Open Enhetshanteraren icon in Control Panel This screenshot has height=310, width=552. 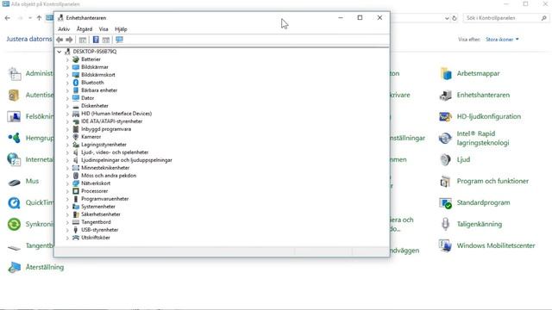[446, 95]
